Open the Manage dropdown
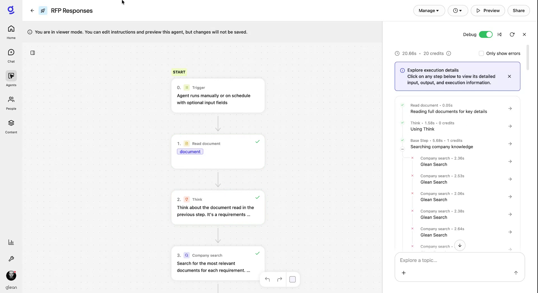The height and width of the screenshot is (293, 538). [x=429, y=10]
